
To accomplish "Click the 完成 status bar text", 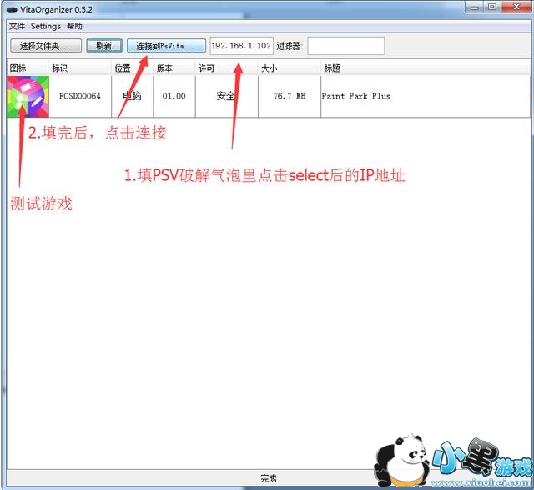I will click(269, 479).
